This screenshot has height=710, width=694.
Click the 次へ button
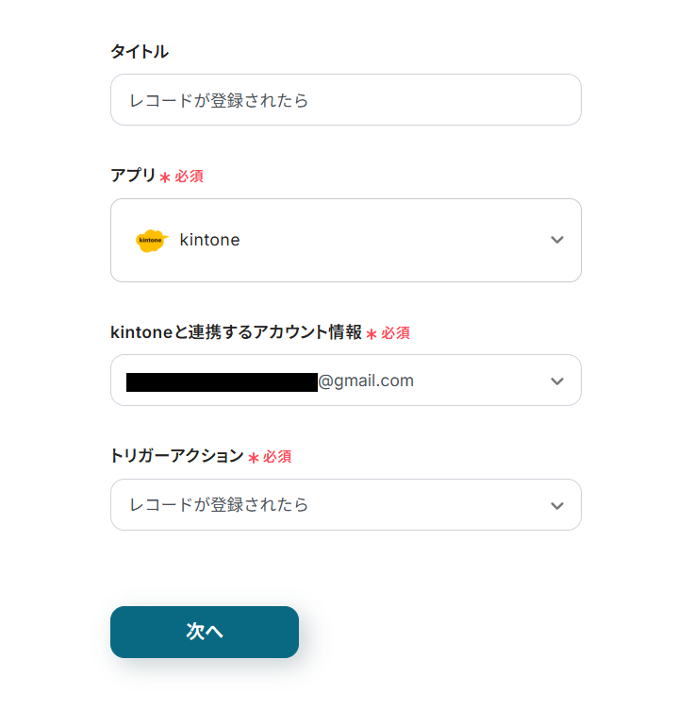click(205, 632)
